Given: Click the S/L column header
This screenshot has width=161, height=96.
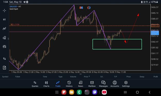Looking at the screenshot, I should 102,77.
